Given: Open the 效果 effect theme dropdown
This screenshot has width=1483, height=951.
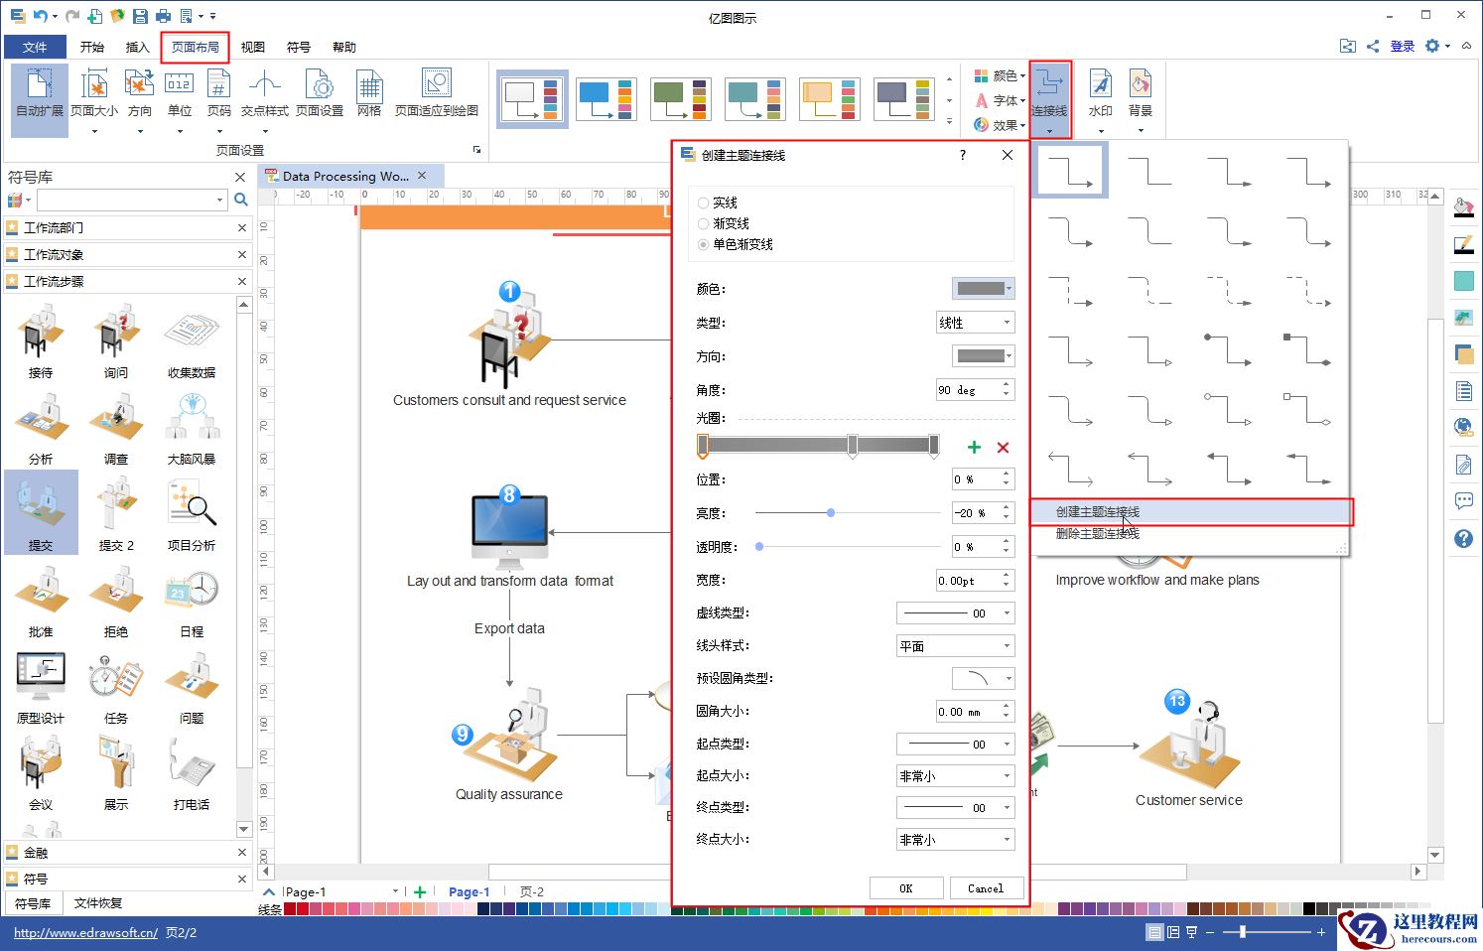Looking at the screenshot, I should click(1000, 125).
